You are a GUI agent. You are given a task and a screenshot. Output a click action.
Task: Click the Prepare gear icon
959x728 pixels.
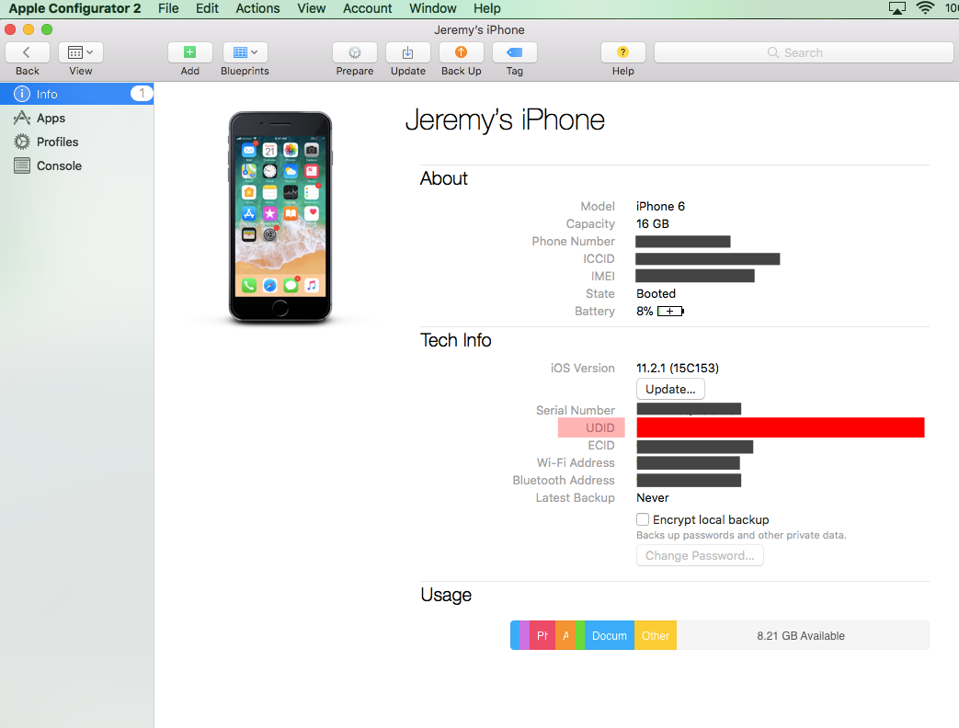point(354,52)
